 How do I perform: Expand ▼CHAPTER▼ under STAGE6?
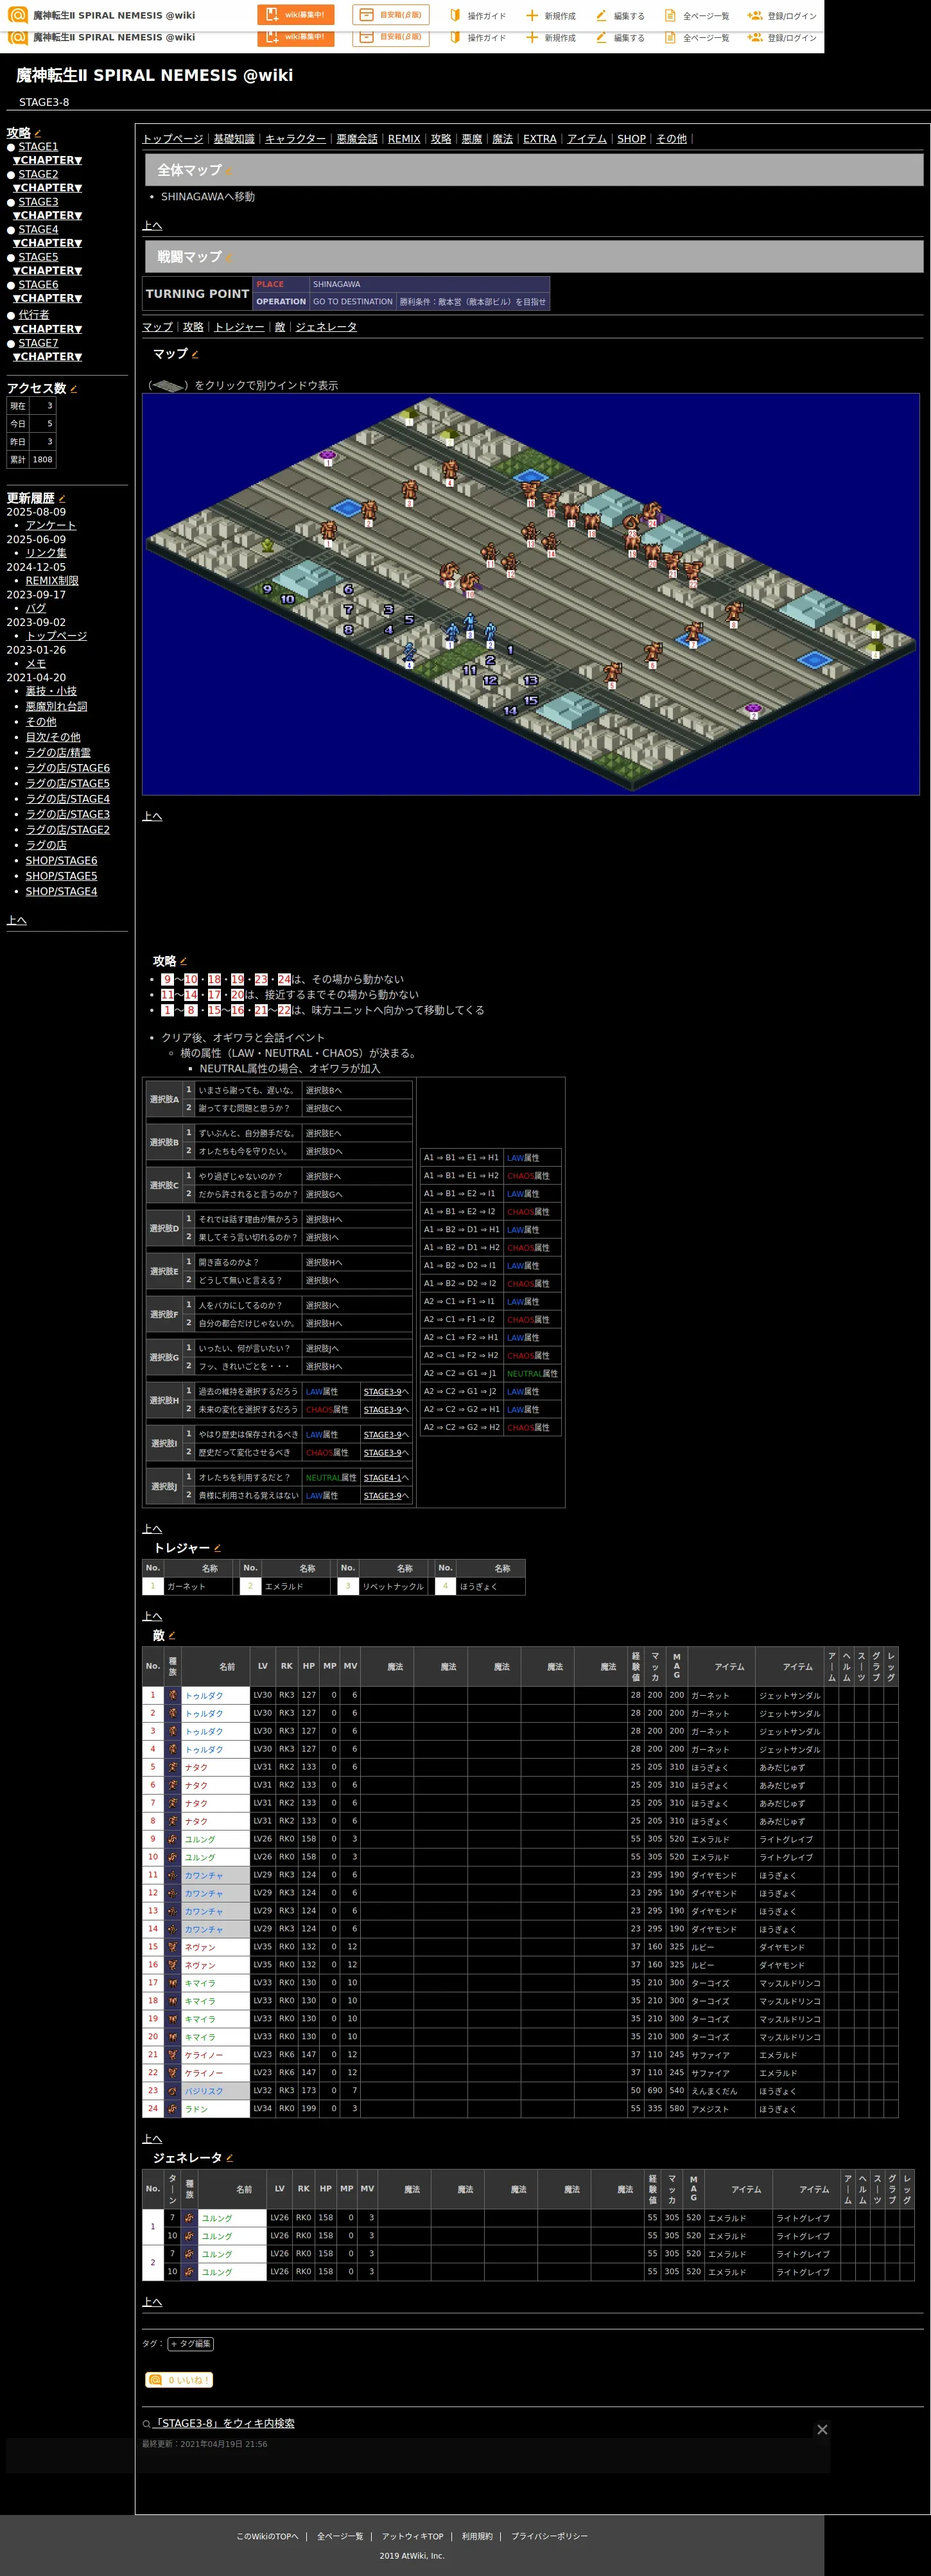pos(48,298)
